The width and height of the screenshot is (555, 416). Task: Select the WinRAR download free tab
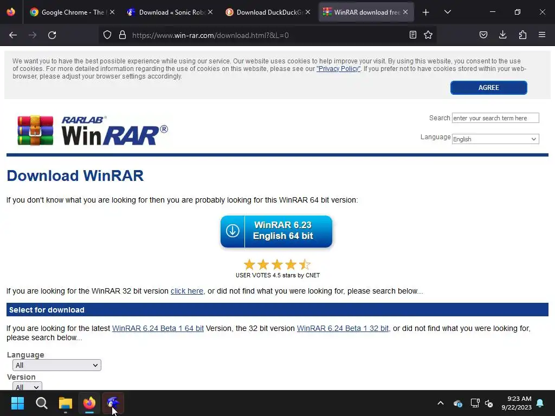tap(366, 12)
